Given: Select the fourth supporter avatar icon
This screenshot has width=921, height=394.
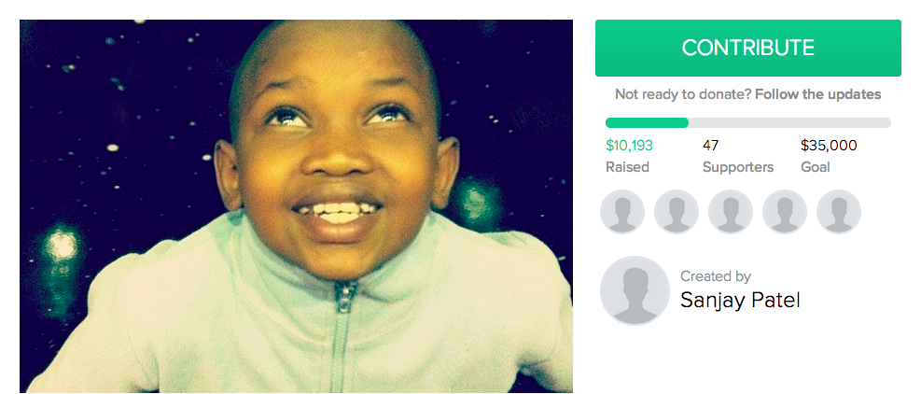Looking at the screenshot, I should [784, 212].
